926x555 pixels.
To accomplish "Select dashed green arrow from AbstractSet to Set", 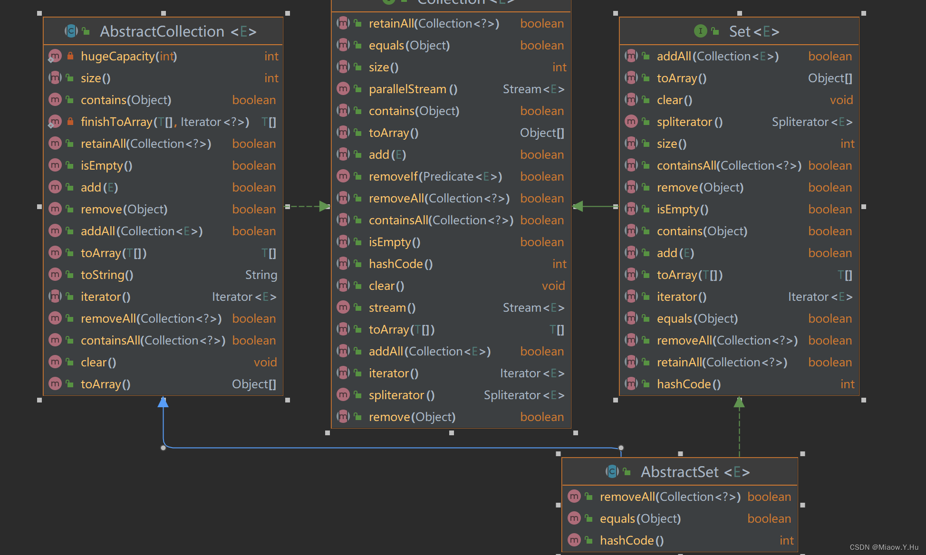I will (739, 427).
